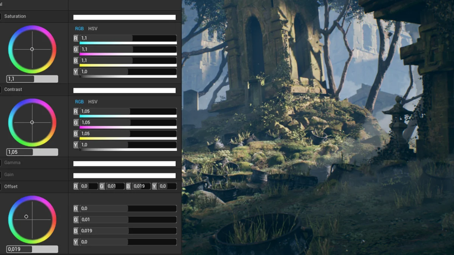454x255 pixels.
Task: Click the Contrast color wheel center
Action: tap(32, 122)
